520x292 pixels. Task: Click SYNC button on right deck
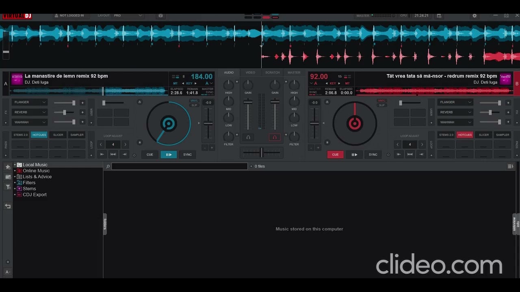(373, 155)
